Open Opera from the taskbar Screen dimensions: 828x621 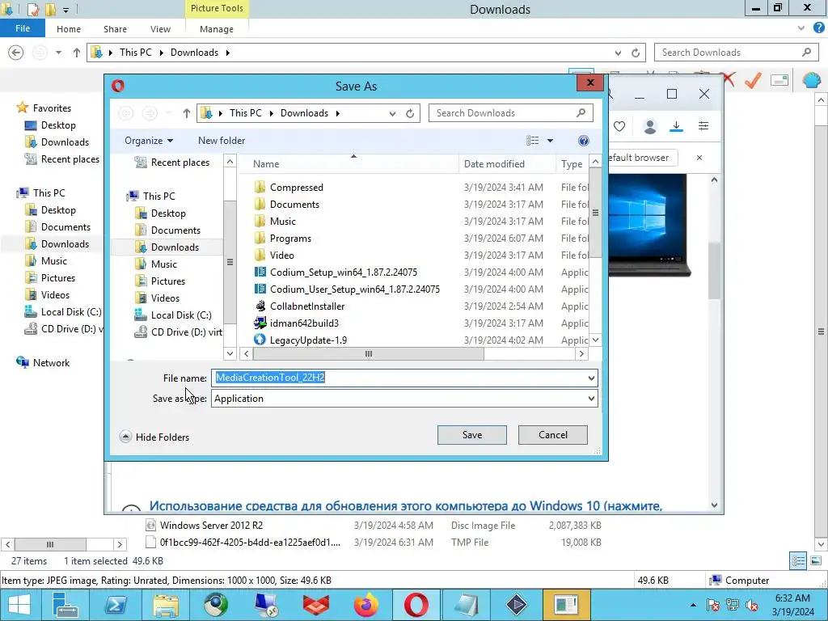[416, 605]
